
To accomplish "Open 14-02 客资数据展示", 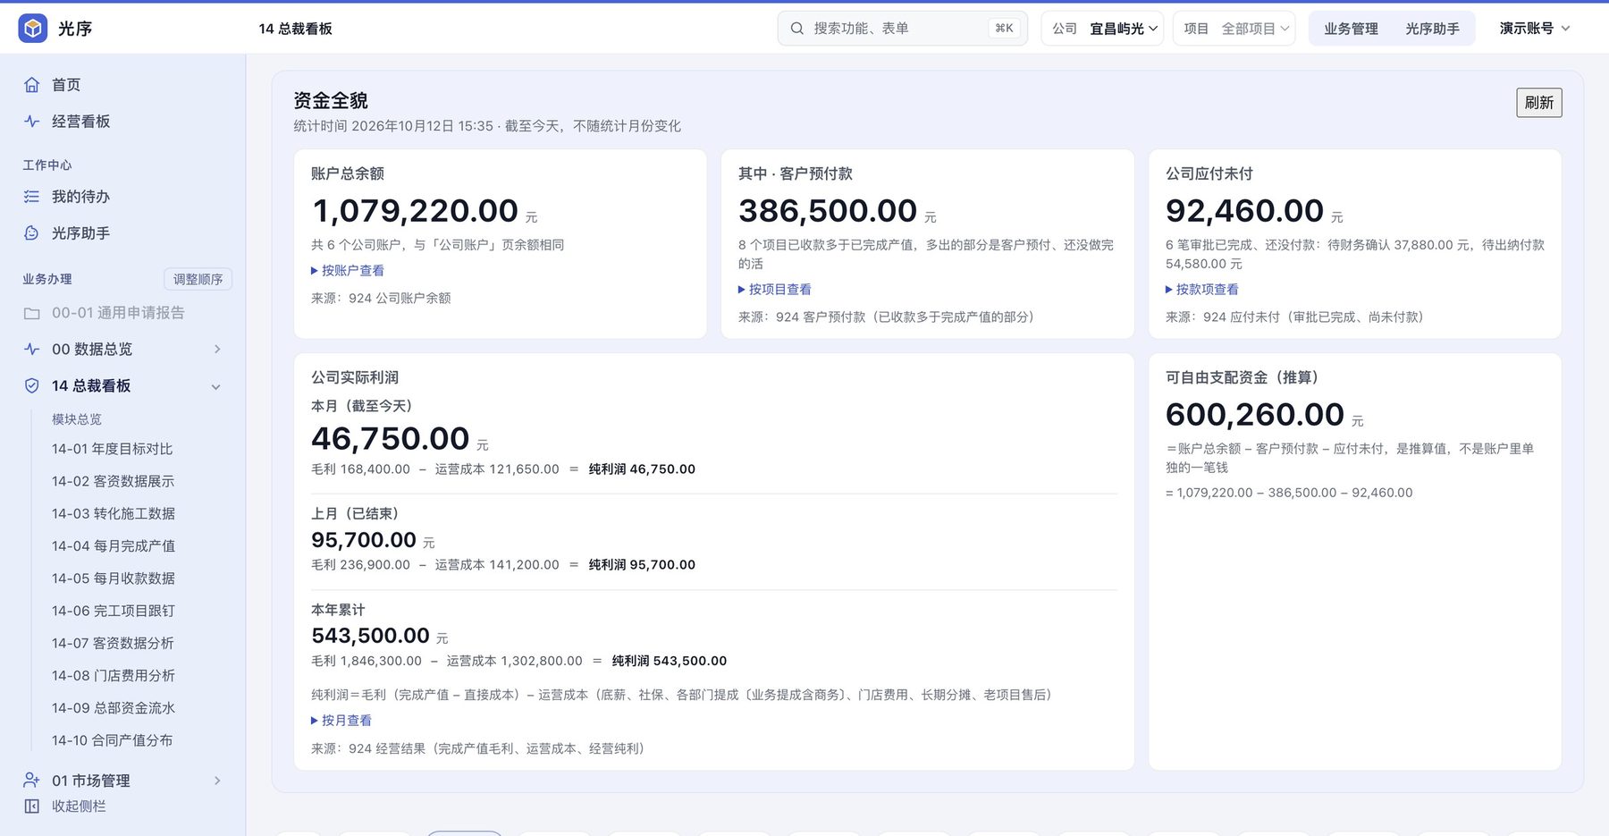I will coord(114,481).
